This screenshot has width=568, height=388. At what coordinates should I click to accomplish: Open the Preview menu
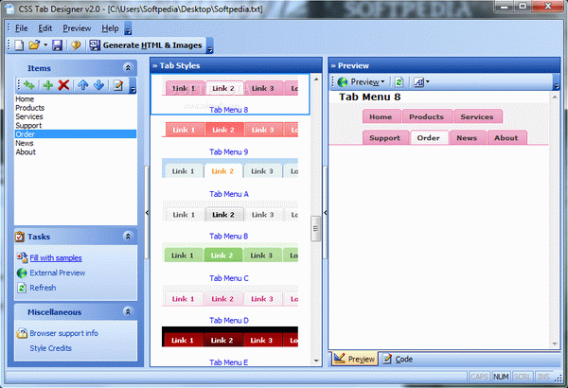(x=77, y=28)
